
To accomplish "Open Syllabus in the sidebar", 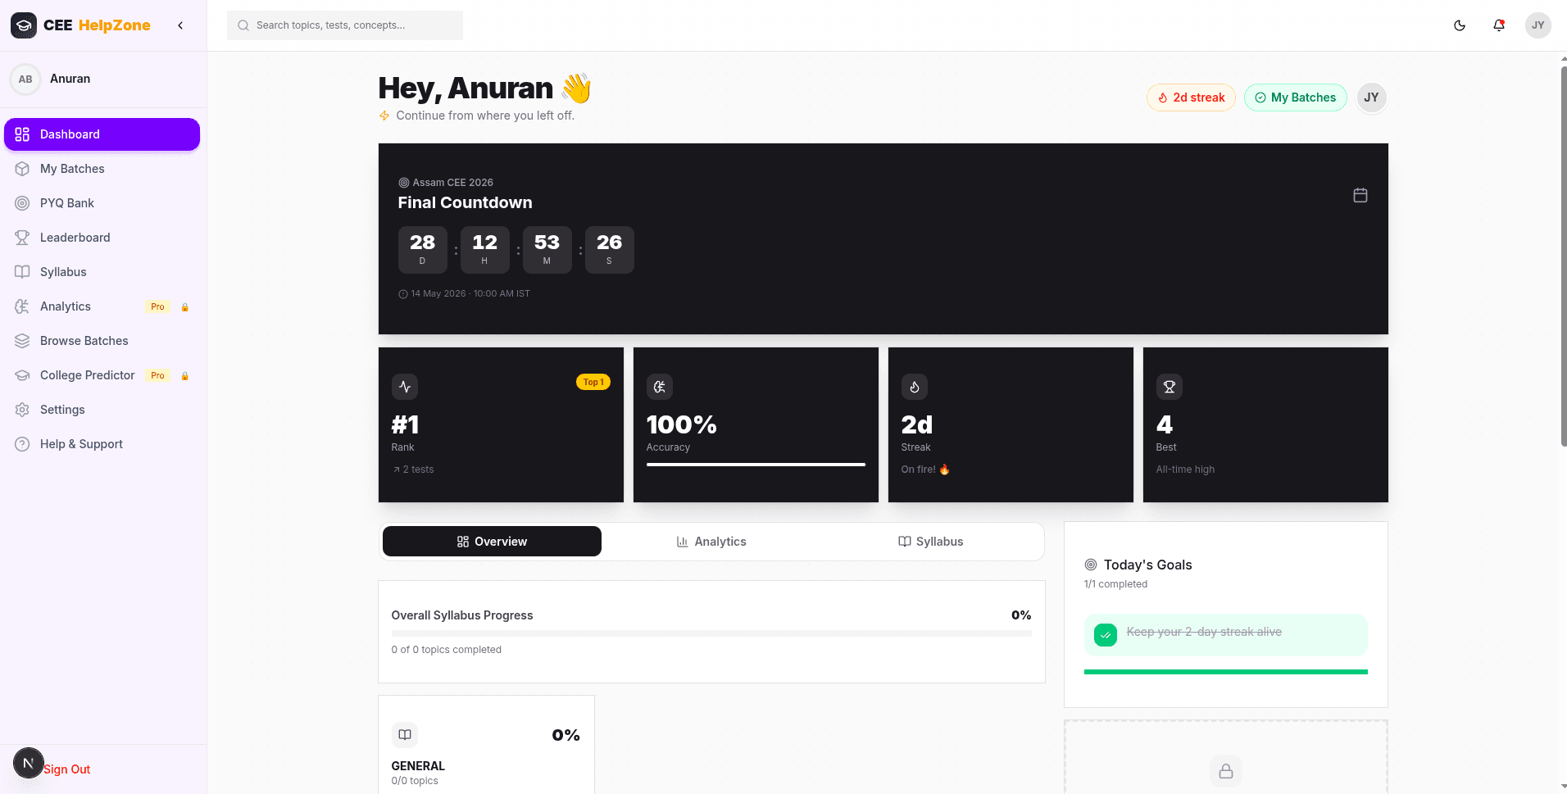I will [102, 272].
